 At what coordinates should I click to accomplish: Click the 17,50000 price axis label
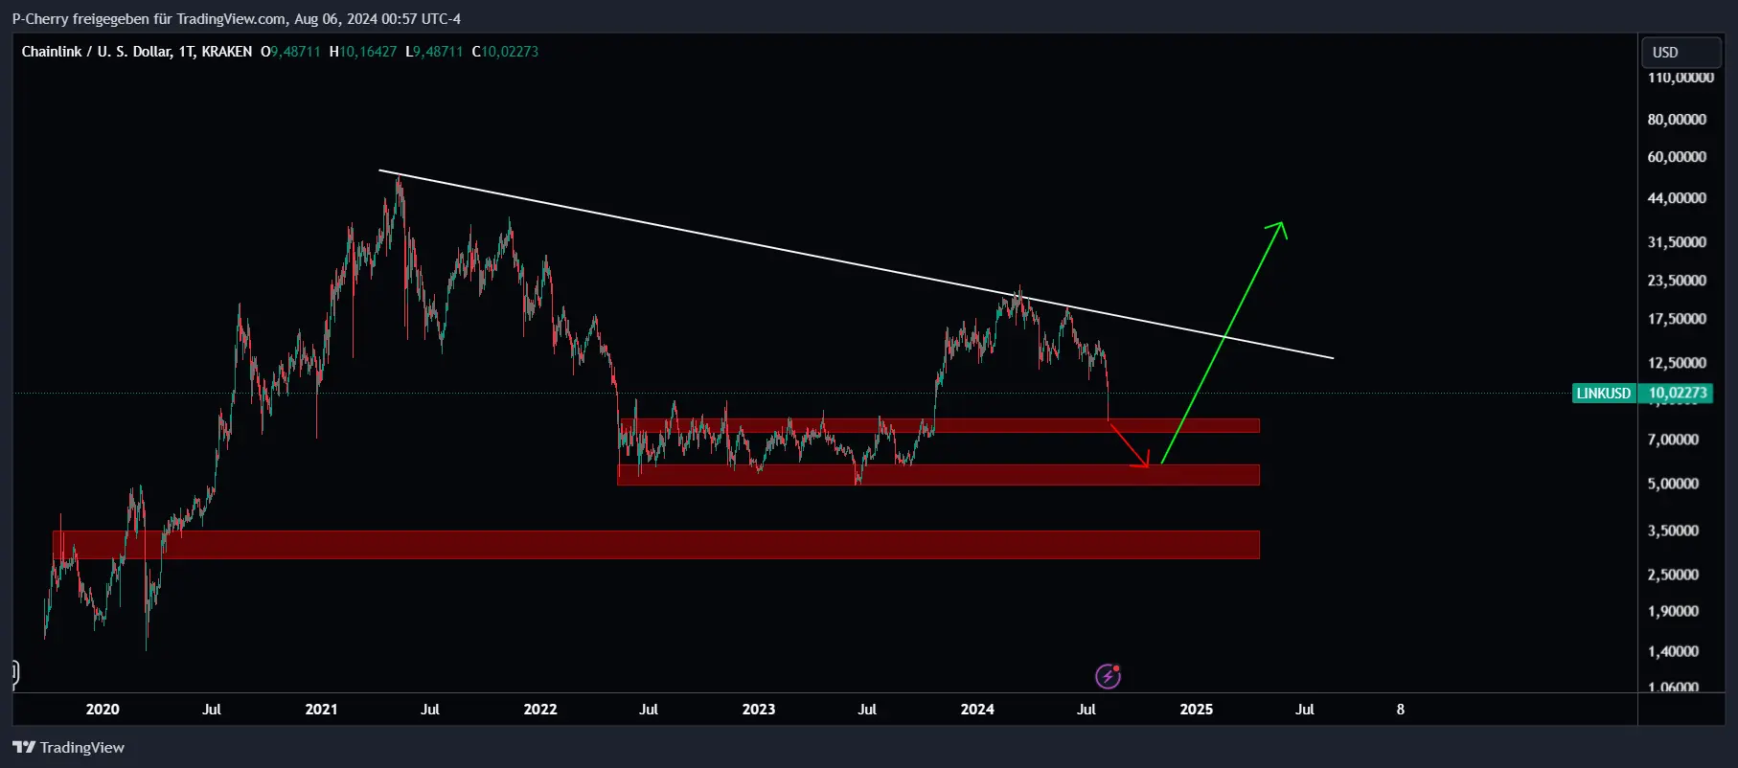(1677, 319)
